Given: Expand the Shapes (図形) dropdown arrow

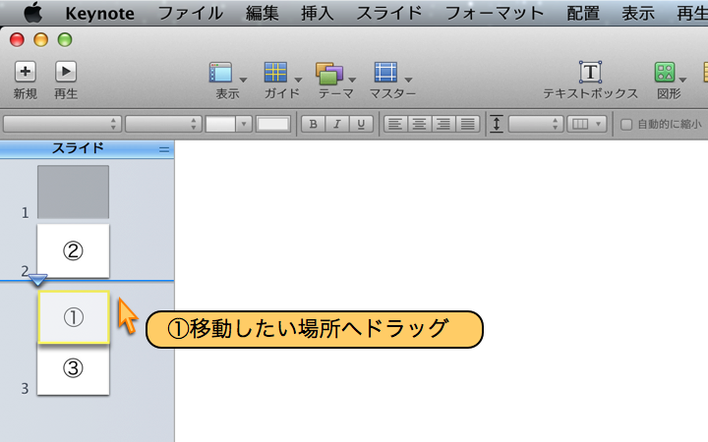Looking at the screenshot, I should (682, 80).
